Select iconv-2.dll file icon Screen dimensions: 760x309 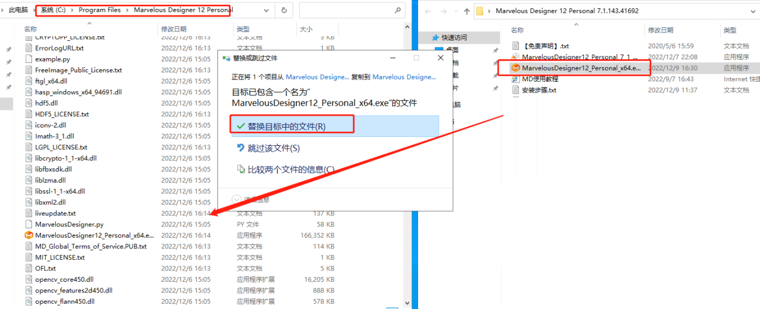(x=29, y=125)
